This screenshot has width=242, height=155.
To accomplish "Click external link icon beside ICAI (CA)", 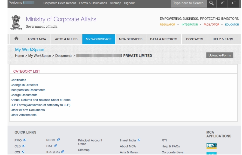I will (x=63, y=152).
